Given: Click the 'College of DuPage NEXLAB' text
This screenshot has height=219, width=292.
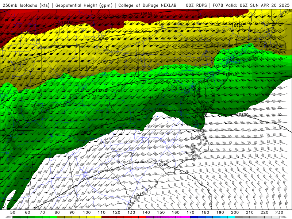Looking at the screenshot, I should click(147, 5).
